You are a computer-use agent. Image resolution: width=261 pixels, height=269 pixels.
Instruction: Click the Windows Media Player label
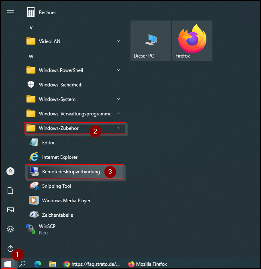pyautogui.click(x=66, y=201)
